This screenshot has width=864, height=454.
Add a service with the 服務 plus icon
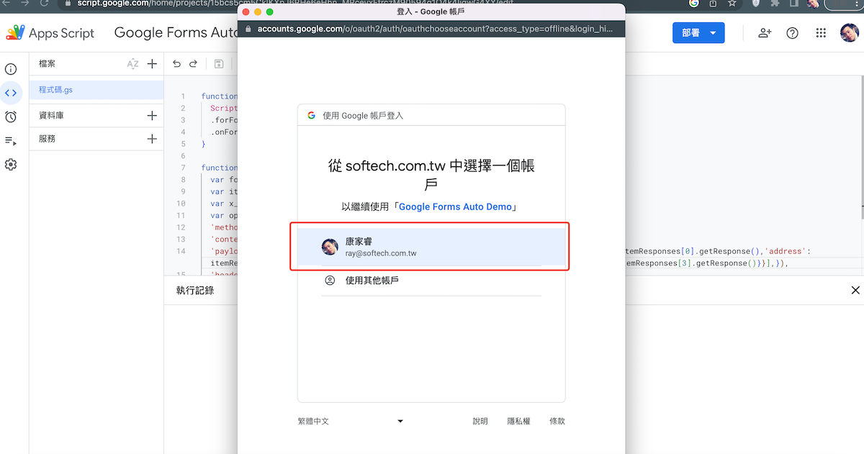152,139
